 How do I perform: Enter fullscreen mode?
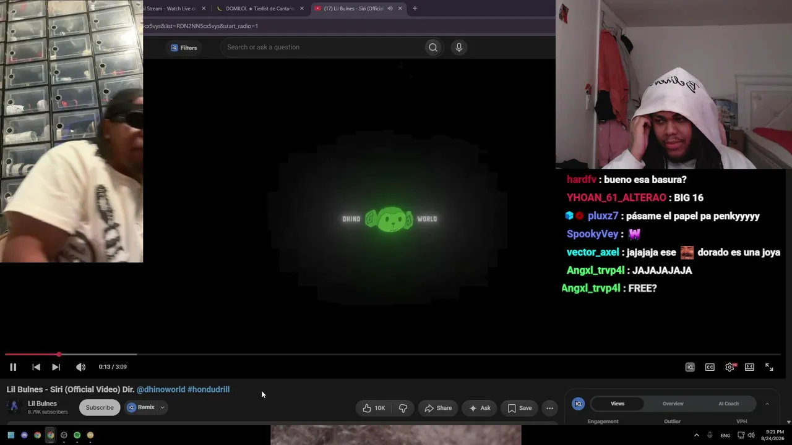(x=769, y=367)
